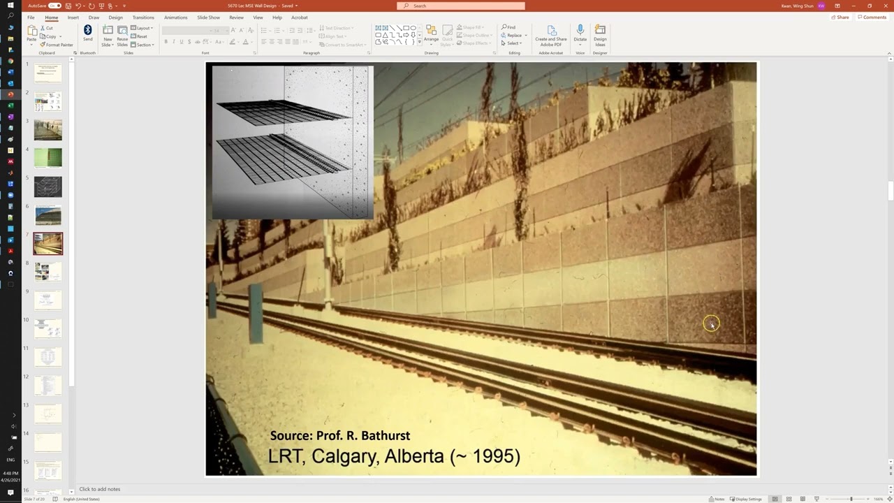The width and height of the screenshot is (894, 503).
Task: Click the Undo arrow
Action: pos(78,6)
